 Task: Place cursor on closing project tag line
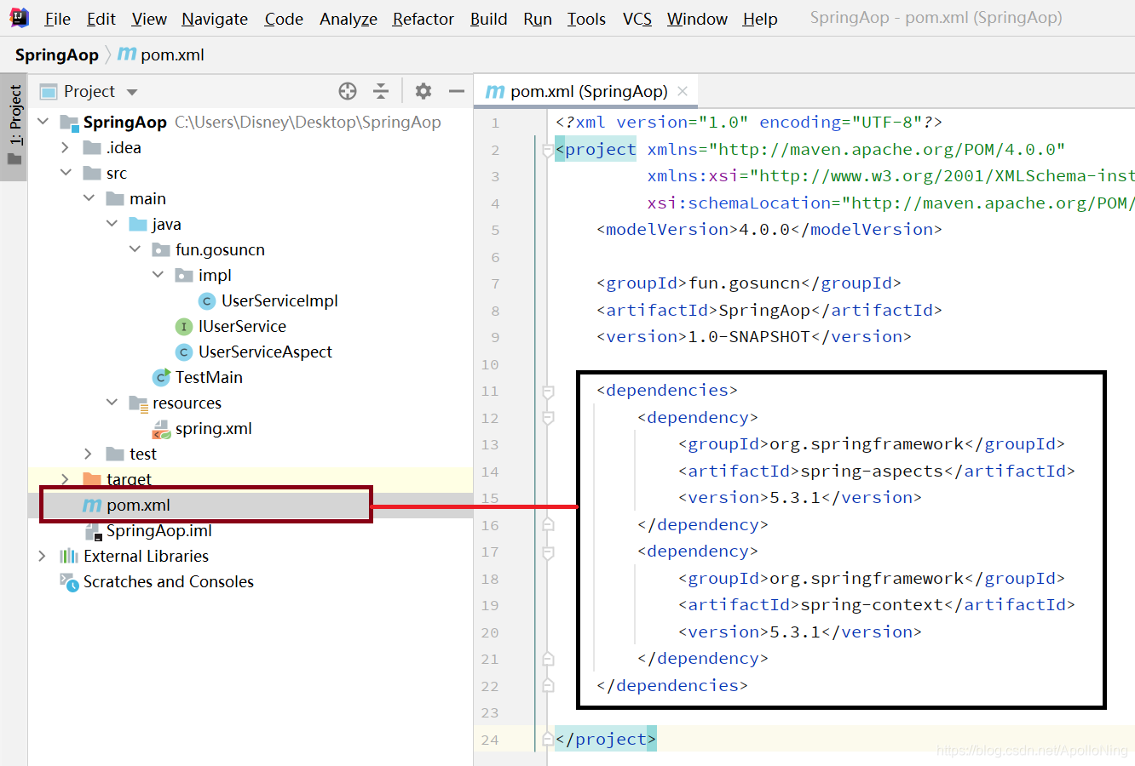[x=606, y=739]
